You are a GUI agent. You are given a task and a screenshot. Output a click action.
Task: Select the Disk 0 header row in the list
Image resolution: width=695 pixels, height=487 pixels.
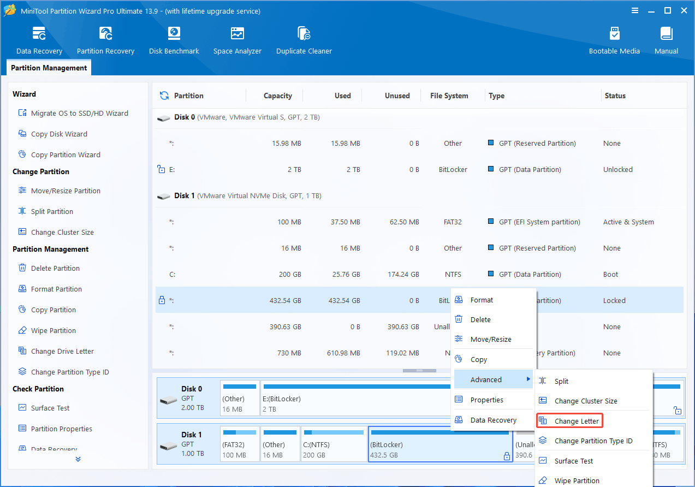click(419, 117)
